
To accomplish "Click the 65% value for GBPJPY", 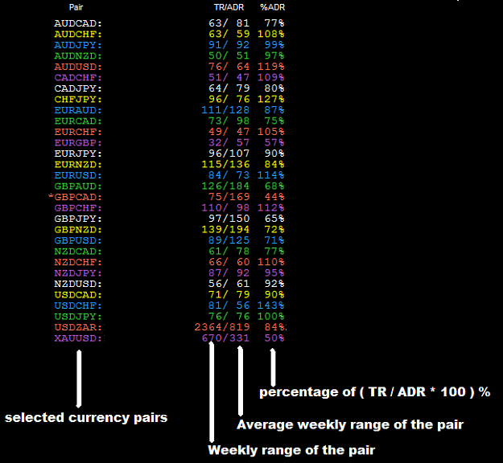I will coord(274,219).
